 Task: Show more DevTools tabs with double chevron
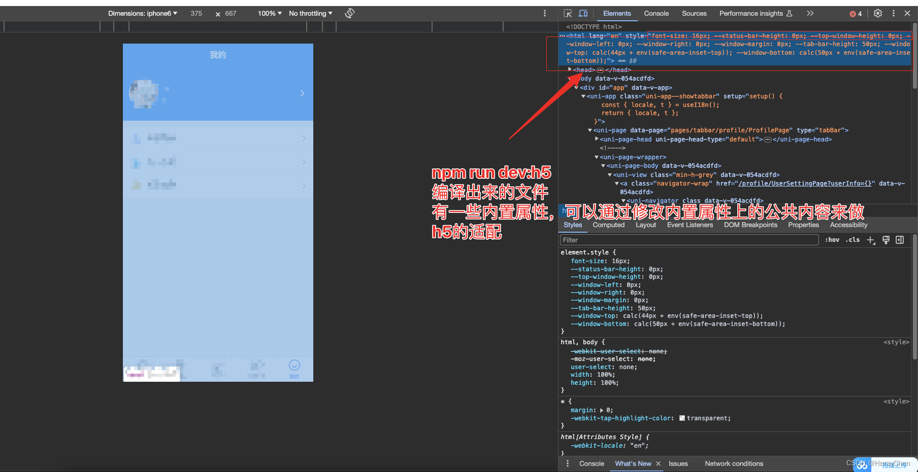(x=810, y=14)
